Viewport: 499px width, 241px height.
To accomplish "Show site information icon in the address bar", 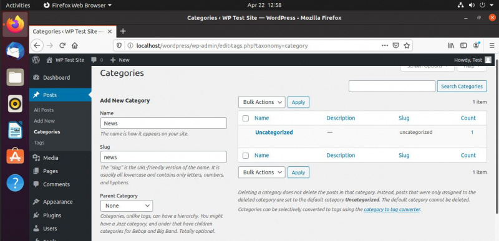I will tap(130, 45).
